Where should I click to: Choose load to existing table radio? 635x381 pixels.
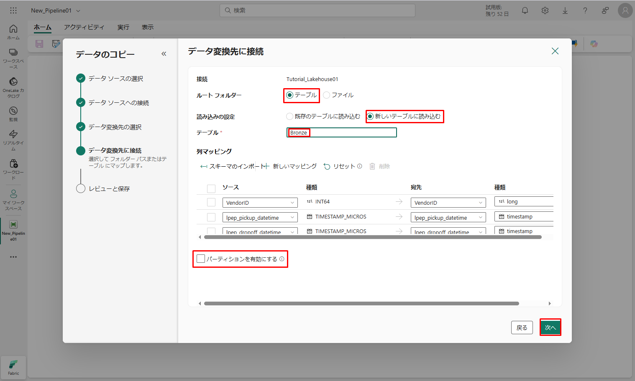[289, 117]
